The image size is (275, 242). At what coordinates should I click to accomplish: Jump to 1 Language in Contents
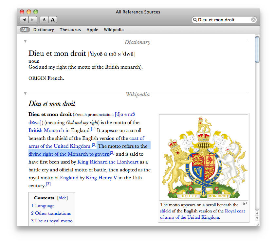click(43, 206)
